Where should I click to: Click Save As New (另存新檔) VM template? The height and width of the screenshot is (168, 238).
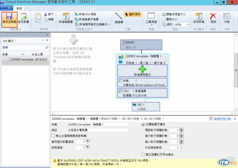(199, 18)
